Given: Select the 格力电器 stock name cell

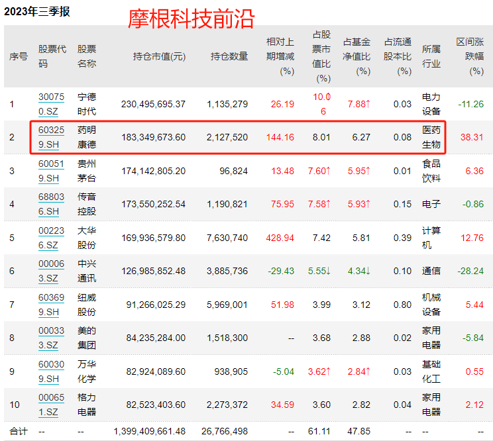Looking at the screenshot, I should 87,405.
